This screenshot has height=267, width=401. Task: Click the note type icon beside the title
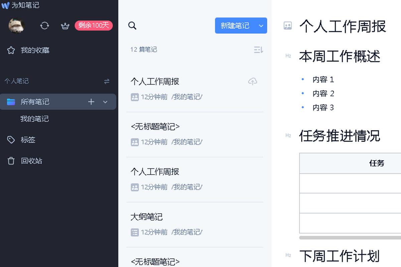(x=288, y=26)
